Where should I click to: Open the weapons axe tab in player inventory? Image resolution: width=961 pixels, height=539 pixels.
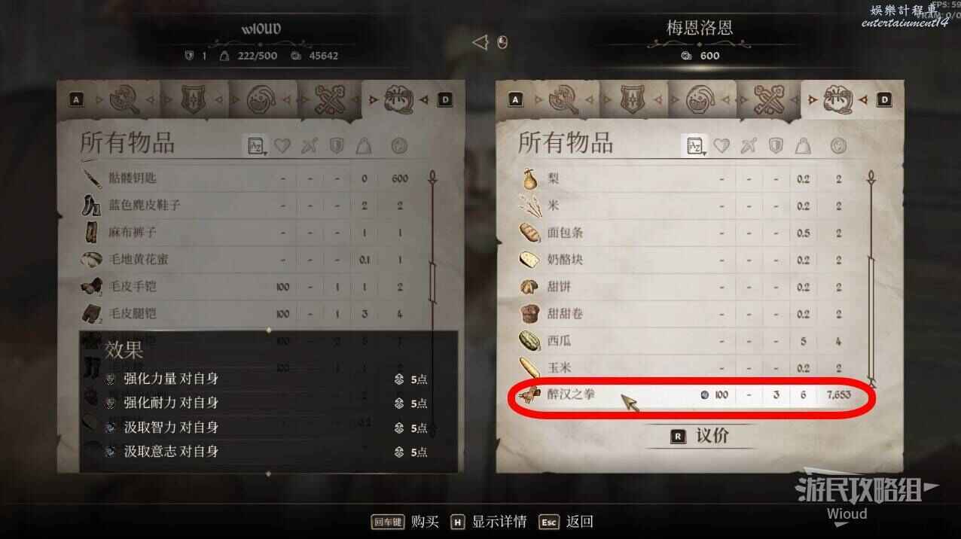click(125, 99)
